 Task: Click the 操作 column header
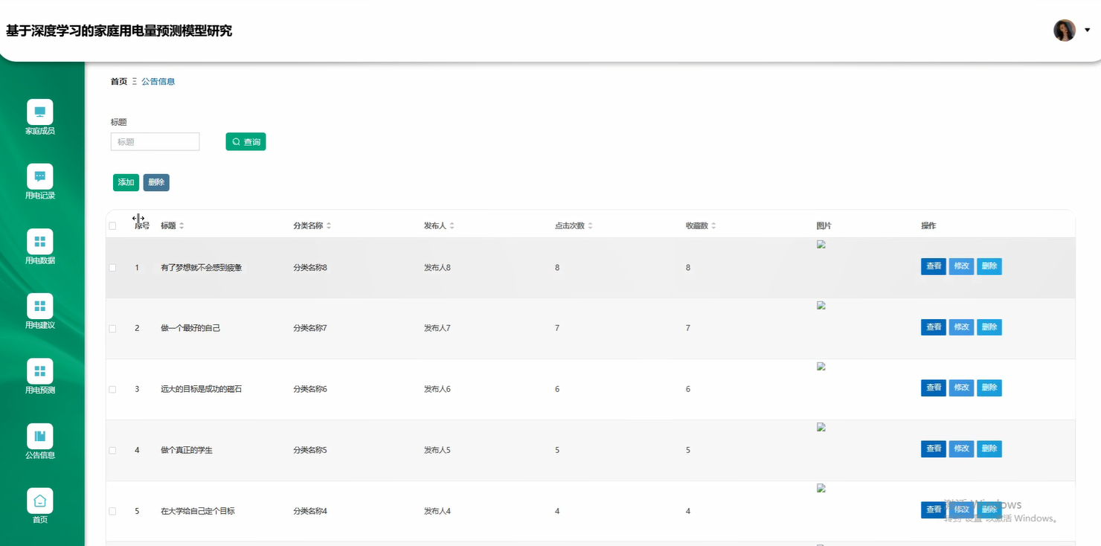[928, 225]
